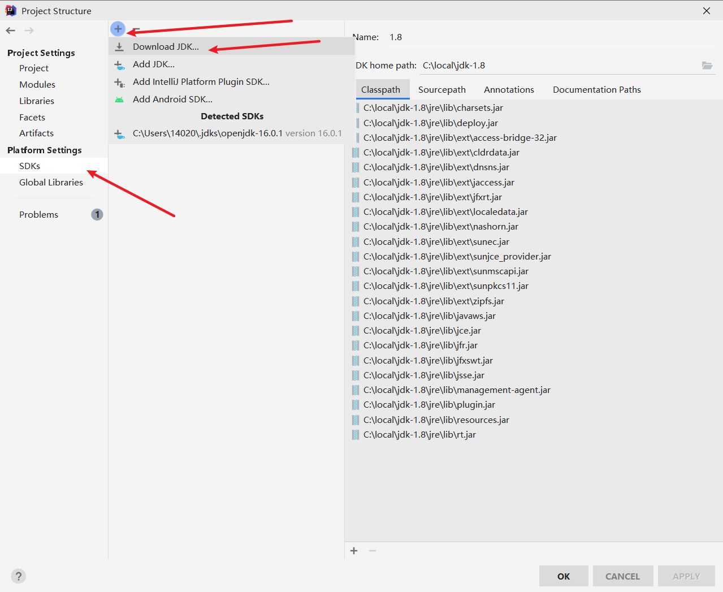Select jfr.jar classpath entry
Viewport: 723px width, 592px height.
click(421, 345)
